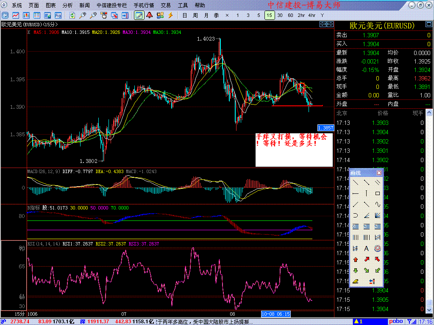Select the 4hr period button
The width and height of the screenshot is (434, 325).
312,15
